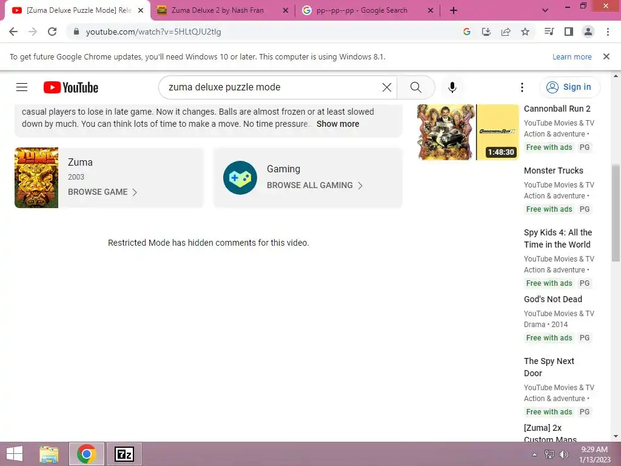
Task: Click the Zuma 2003 game title
Action: pos(80,162)
